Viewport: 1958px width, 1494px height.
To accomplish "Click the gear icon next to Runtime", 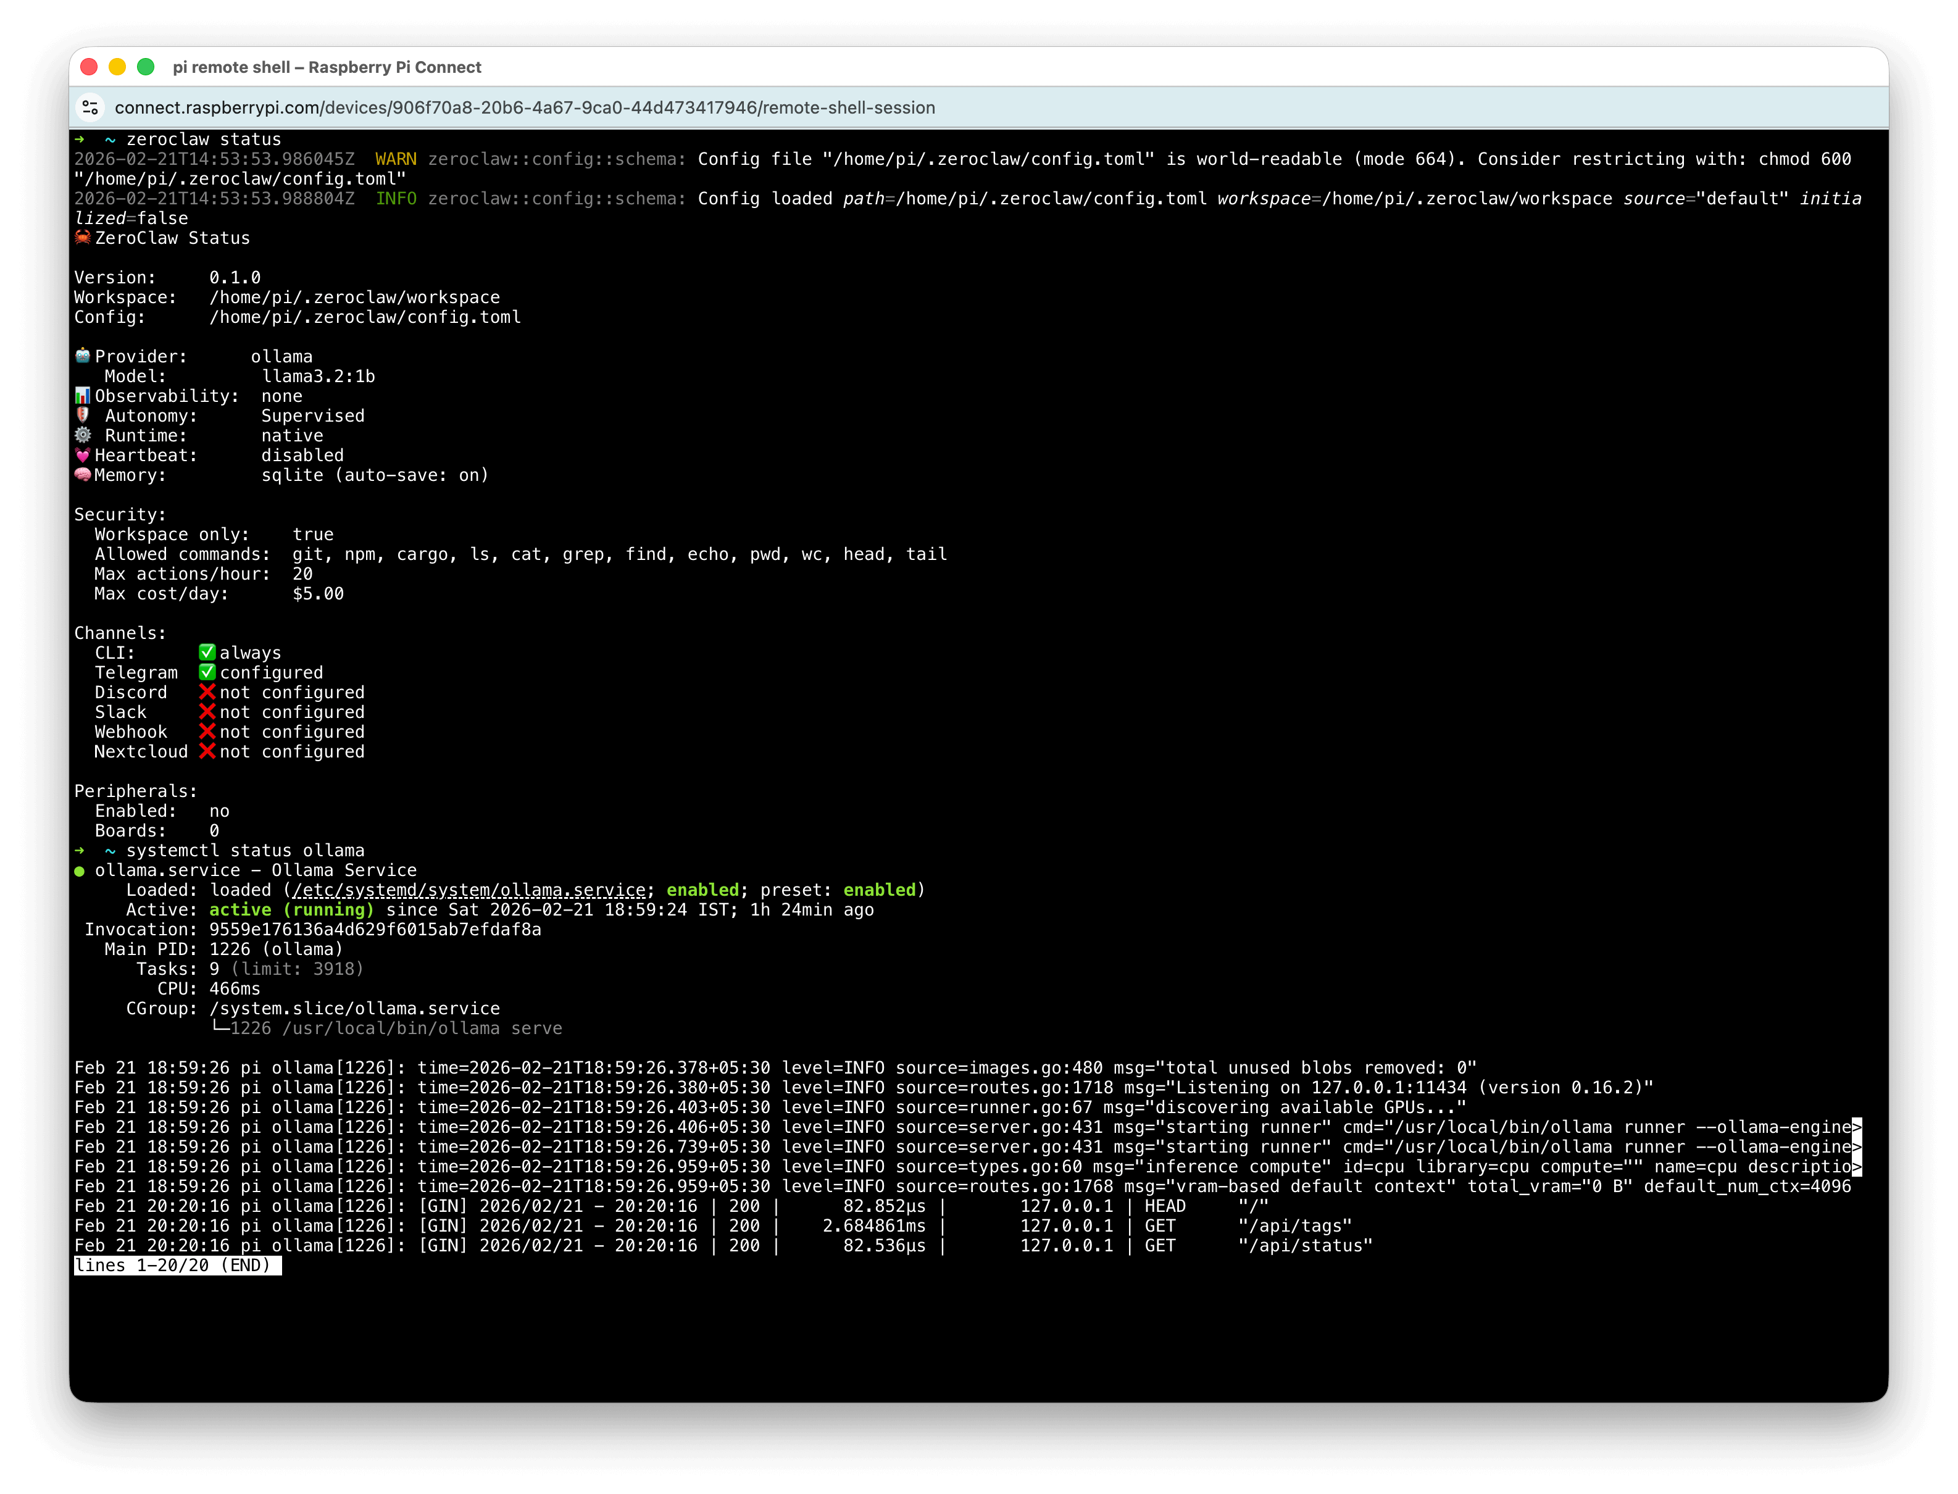I will point(83,435).
